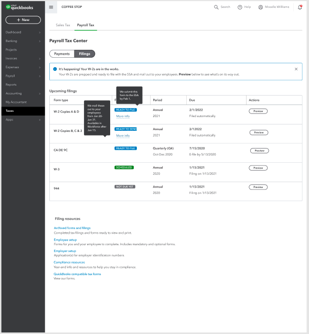Screen dimensions: 309x334
Task: Expand the Payroll sidebar chevron
Action: [x=40, y=76]
